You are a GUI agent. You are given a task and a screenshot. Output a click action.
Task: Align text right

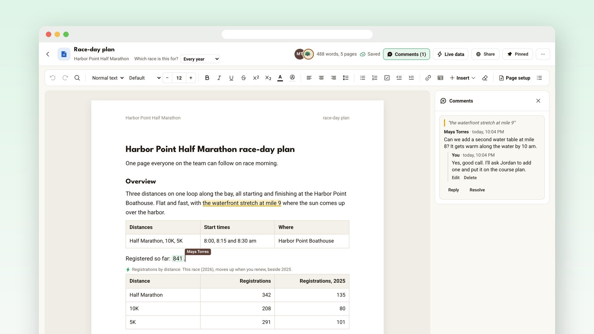[334, 78]
